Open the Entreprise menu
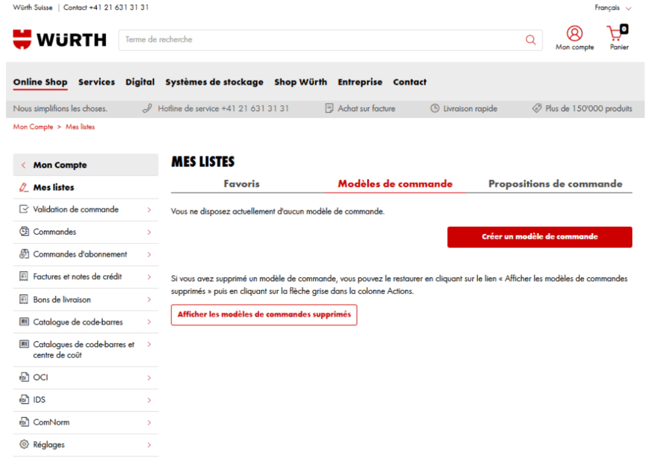This screenshot has width=651, height=465. 360,82
